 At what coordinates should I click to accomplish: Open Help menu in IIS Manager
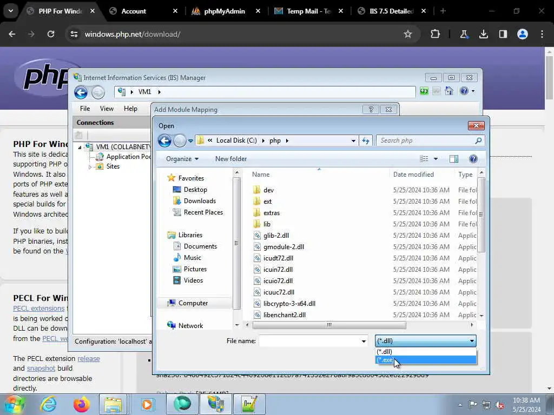click(130, 109)
